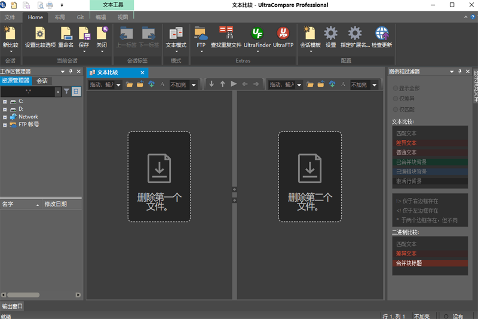Click the 输出窗口 output window button
Image resolution: width=478 pixels, height=319 pixels.
coord(12,306)
